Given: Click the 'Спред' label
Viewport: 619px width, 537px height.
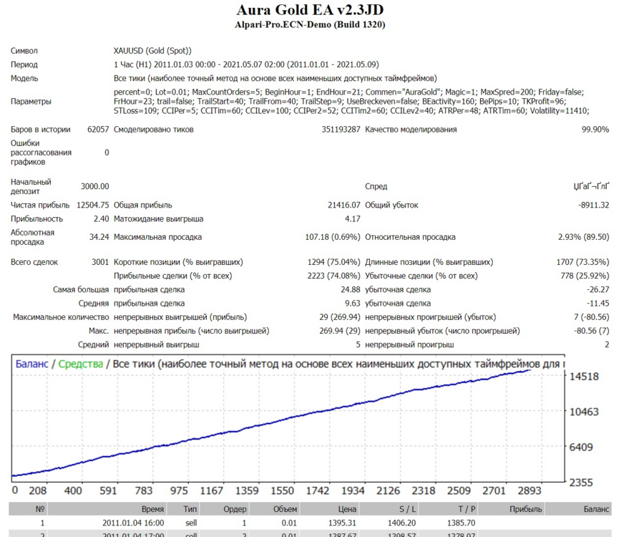Looking at the screenshot, I should (376, 186).
